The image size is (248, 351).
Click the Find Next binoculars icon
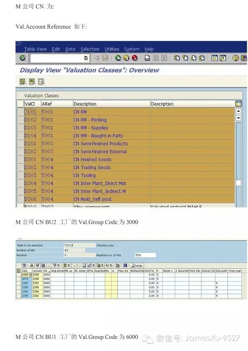164,58
